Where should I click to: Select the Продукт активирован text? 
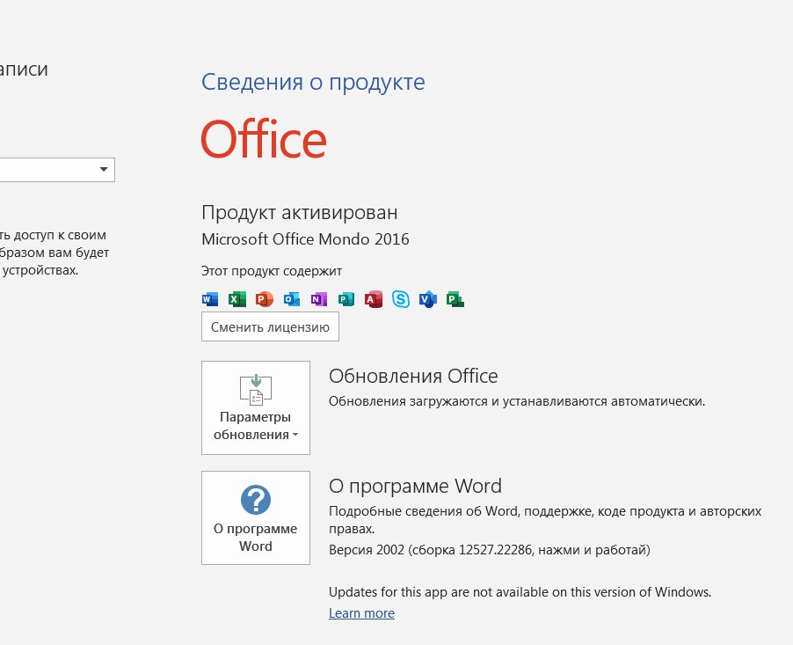(300, 213)
